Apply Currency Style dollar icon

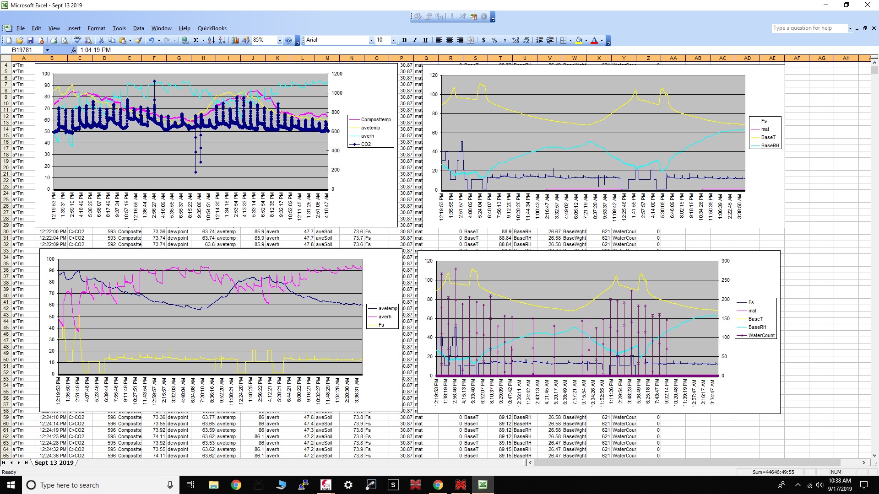483,40
